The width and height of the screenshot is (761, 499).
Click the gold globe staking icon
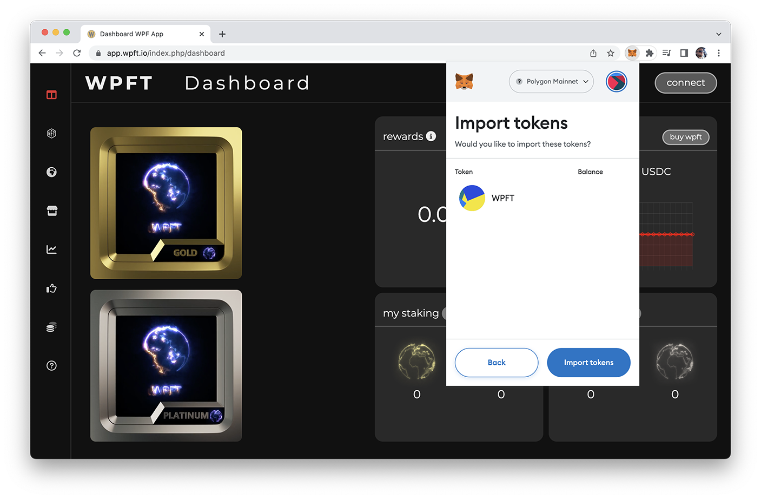click(416, 361)
